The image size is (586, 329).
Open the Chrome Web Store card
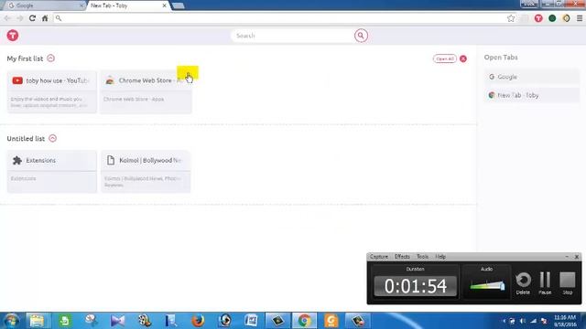(x=146, y=91)
